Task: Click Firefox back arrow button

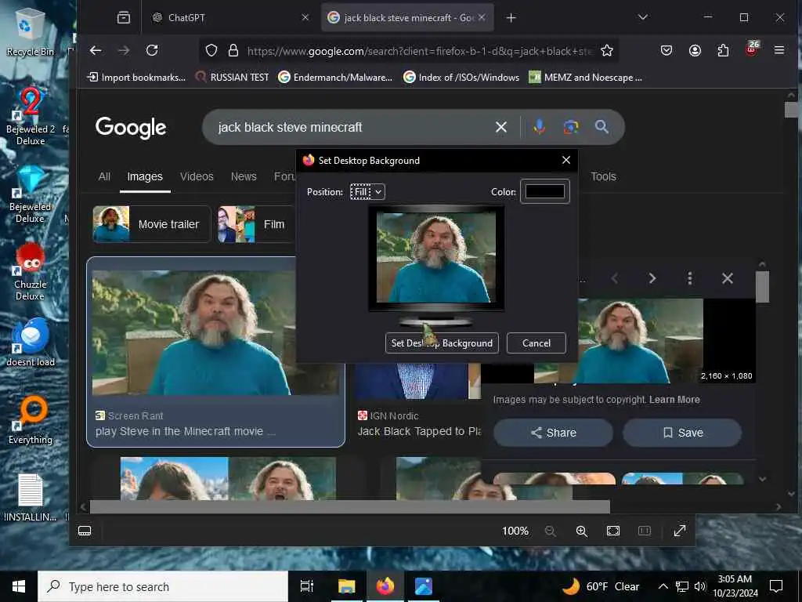Action: (x=96, y=50)
